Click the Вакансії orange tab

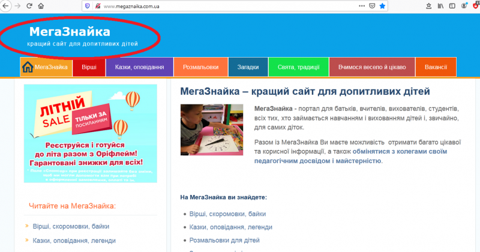click(436, 67)
